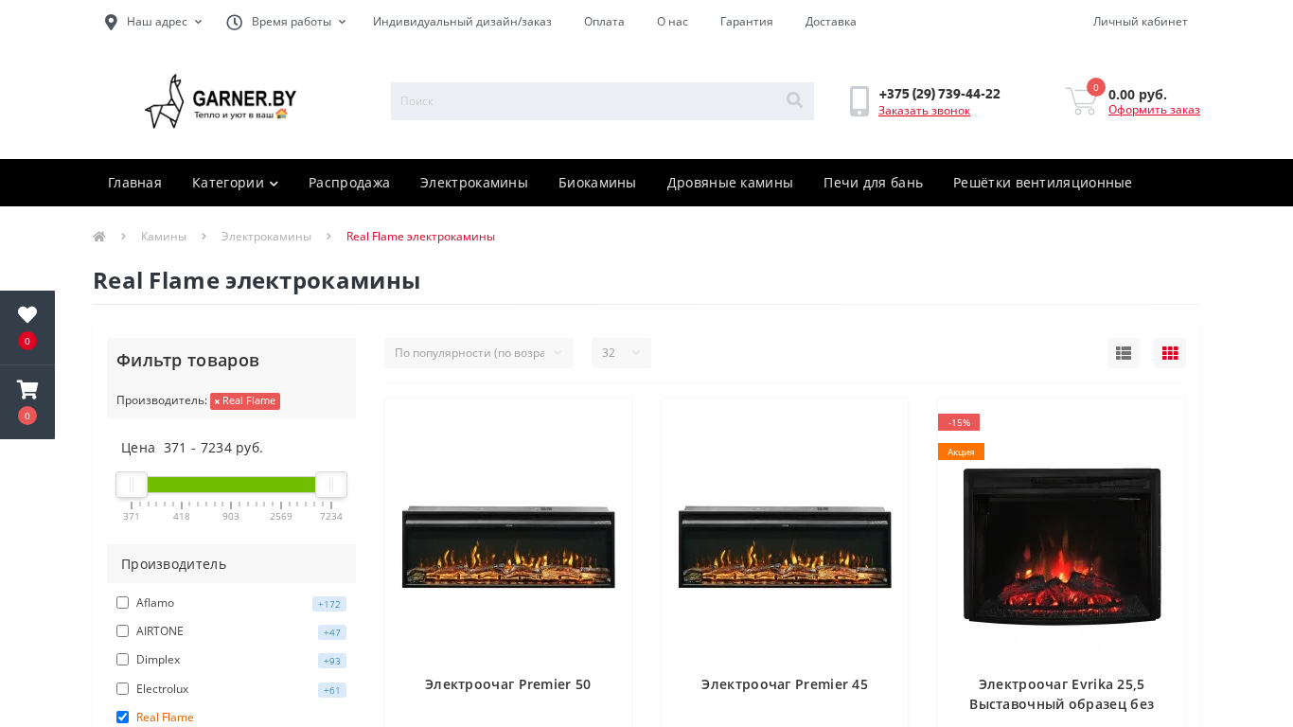
Task: Open Личный кабинет account link
Action: pos(1140,22)
